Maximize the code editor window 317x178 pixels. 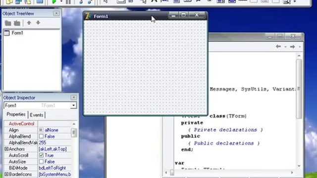point(280,37)
